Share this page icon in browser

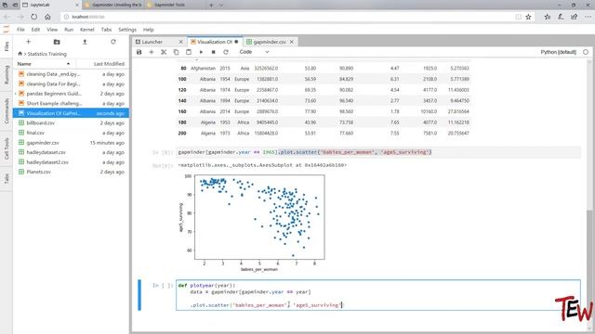pyautogui.click(x=575, y=17)
